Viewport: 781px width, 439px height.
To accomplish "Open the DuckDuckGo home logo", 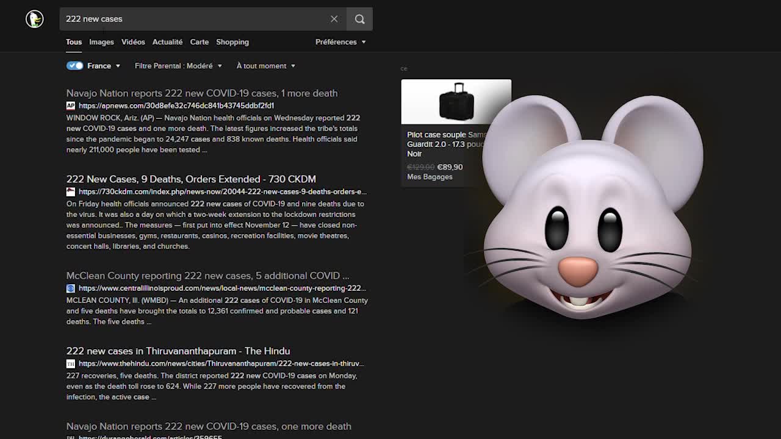I will click(35, 19).
